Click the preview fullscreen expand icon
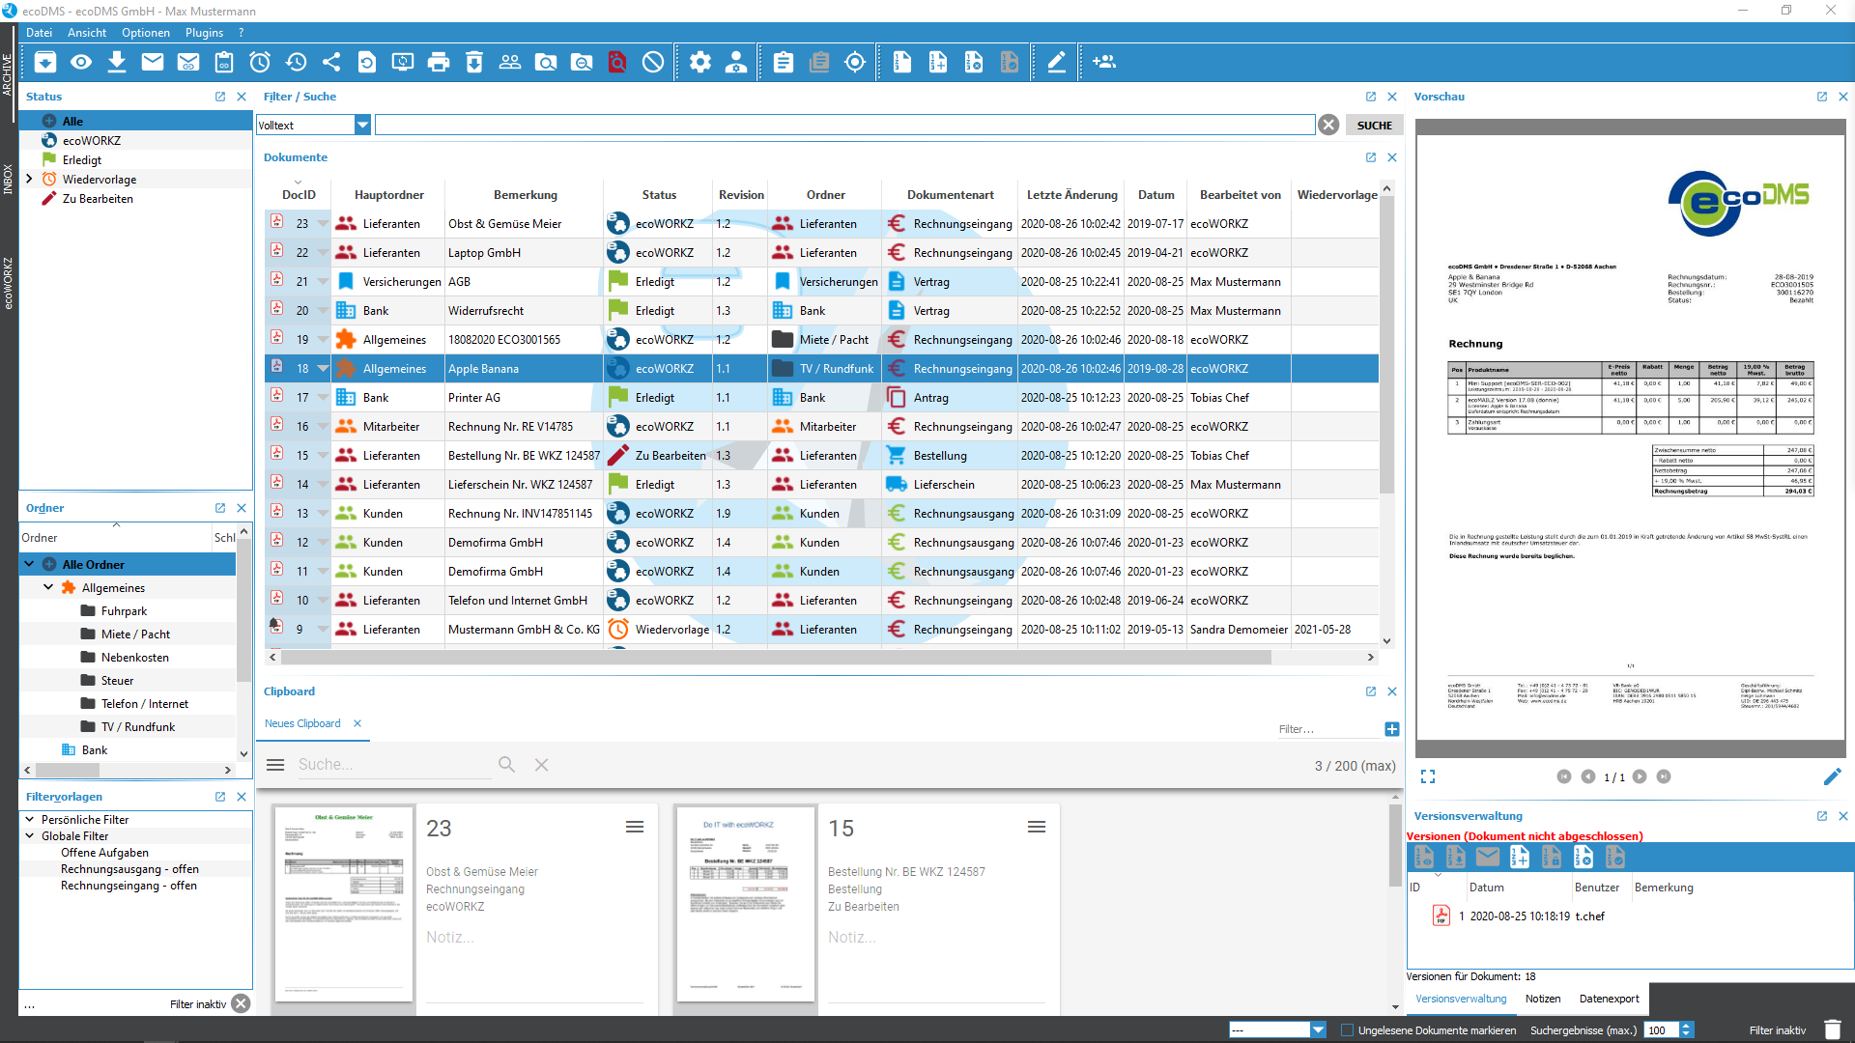This screenshot has height=1043, width=1855. click(1428, 776)
